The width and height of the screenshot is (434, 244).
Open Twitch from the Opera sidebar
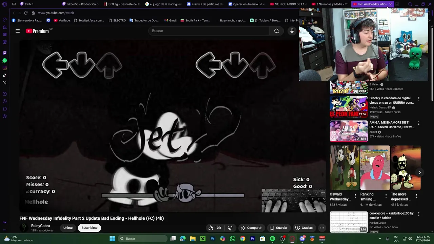(x=4, y=53)
